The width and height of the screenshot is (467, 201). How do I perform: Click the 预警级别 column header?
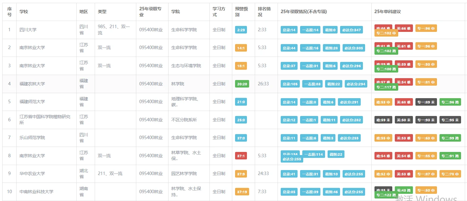(x=242, y=12)
